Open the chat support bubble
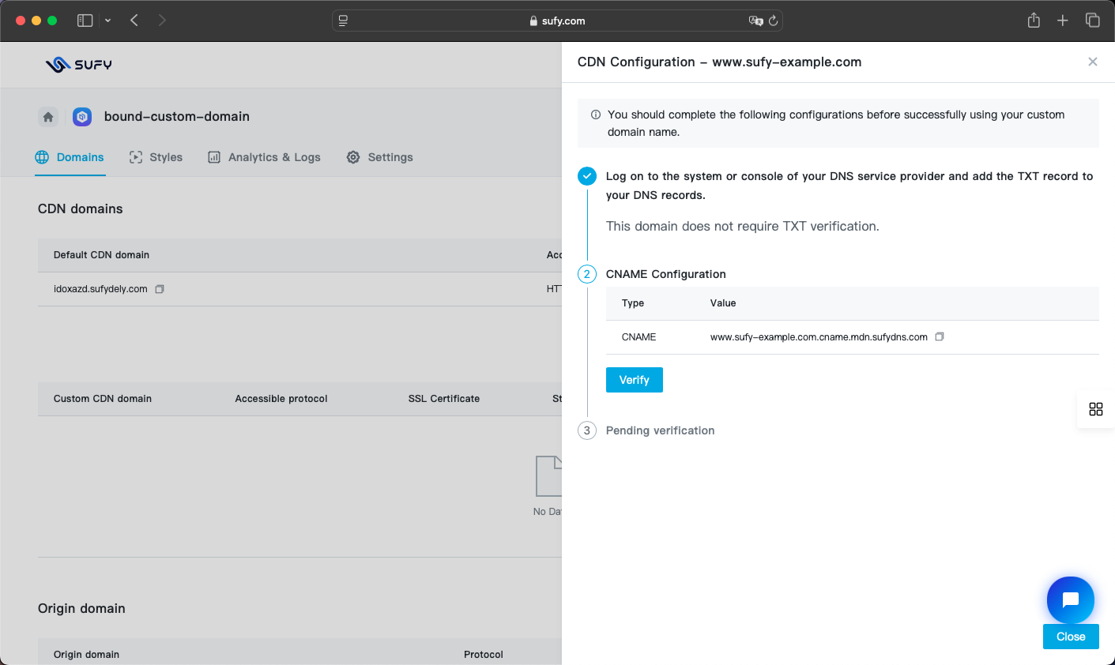The width and height of the screenshot is (1115, 665). click(1071, 600)
